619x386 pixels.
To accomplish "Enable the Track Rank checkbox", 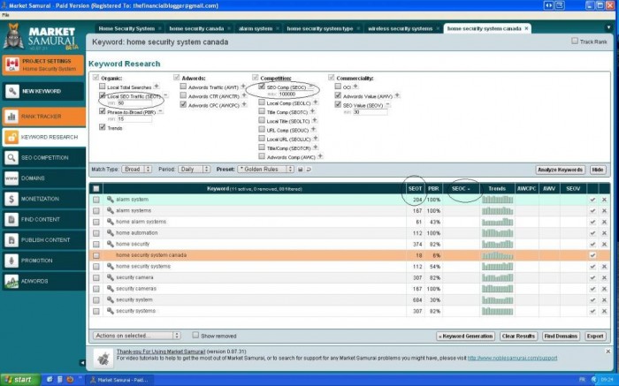I will (x=575, y=41).
